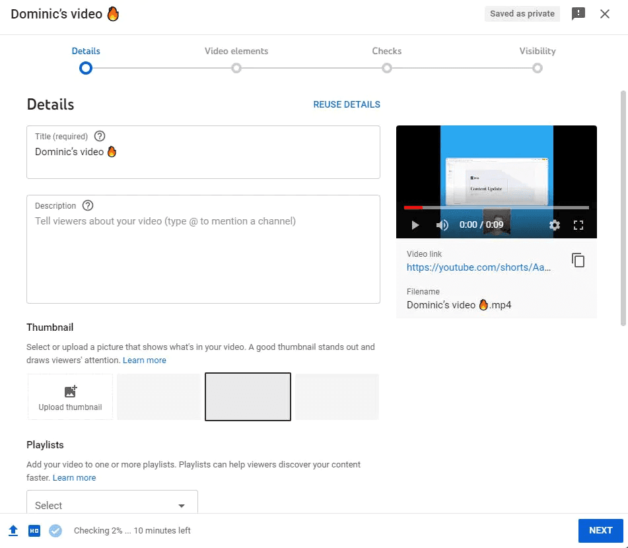Click the Playlists section heading

point(46,444)
